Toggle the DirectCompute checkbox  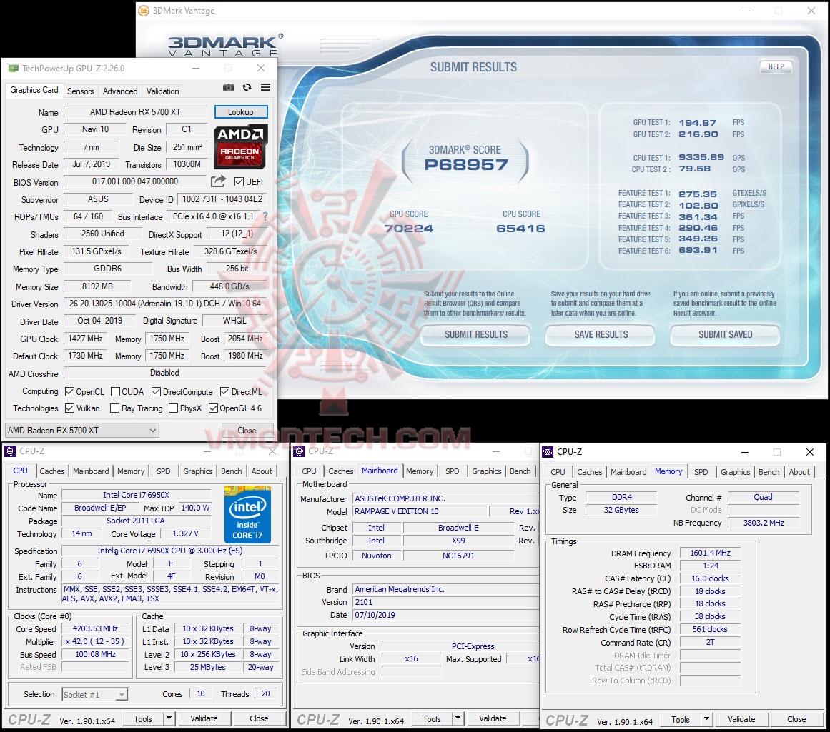point(156,392)
